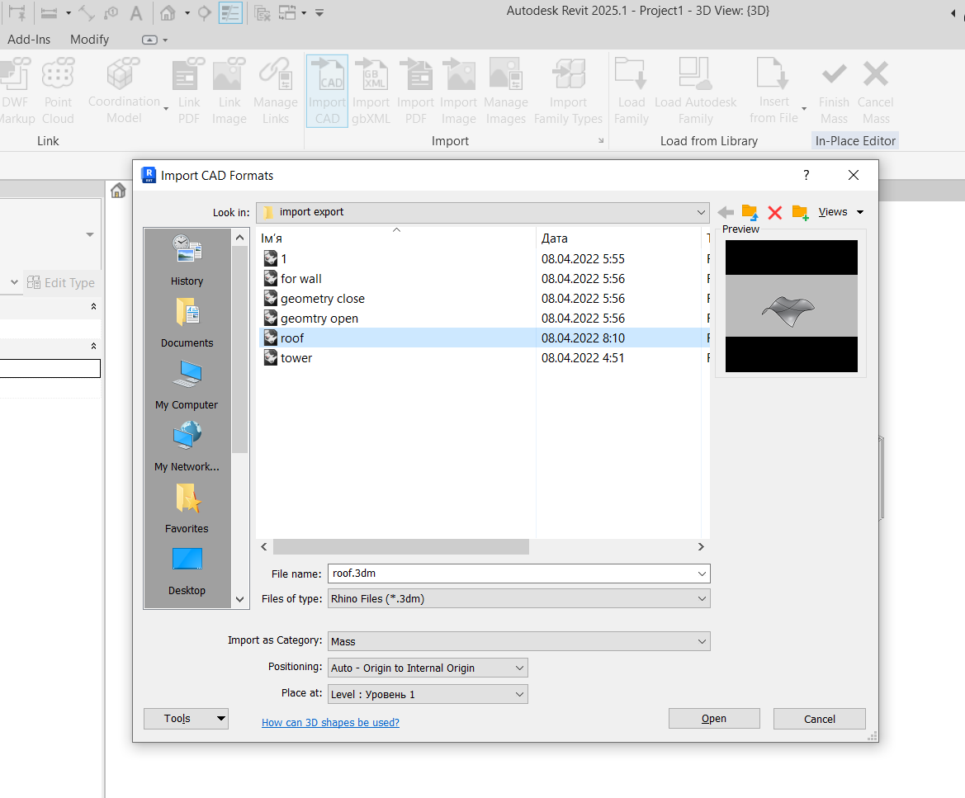
Task: Click the Import PDF ribbon icon
Action: (x=415, y=91)
